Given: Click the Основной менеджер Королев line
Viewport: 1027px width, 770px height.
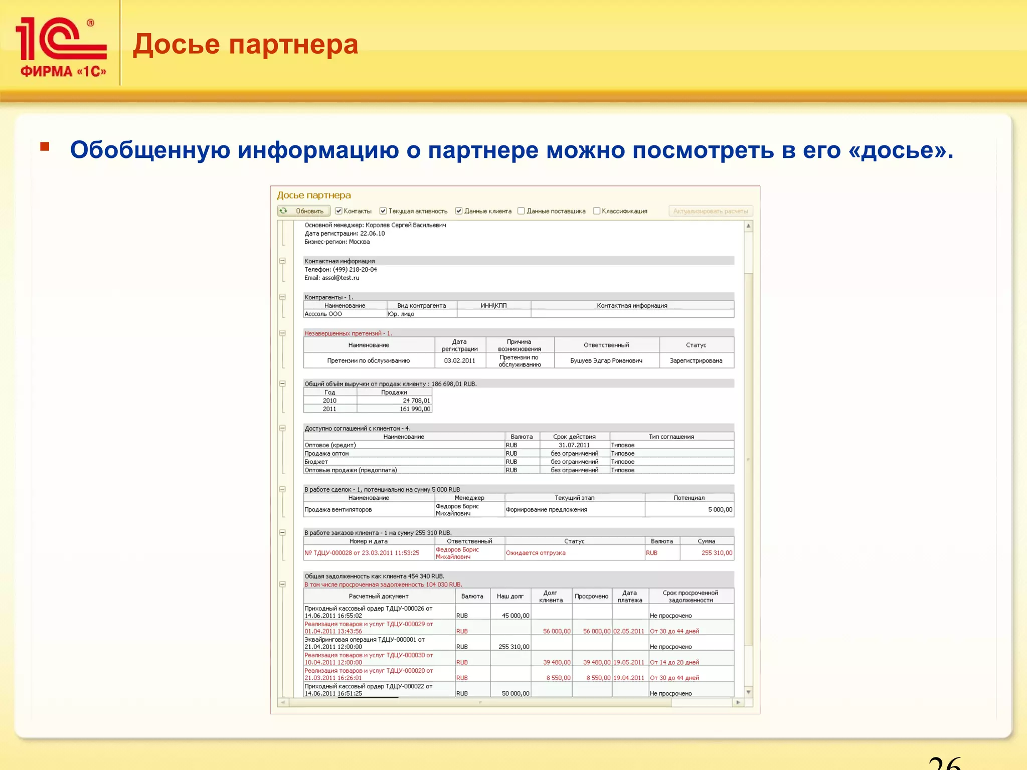Looking at the screenshot, I should 375,225.
